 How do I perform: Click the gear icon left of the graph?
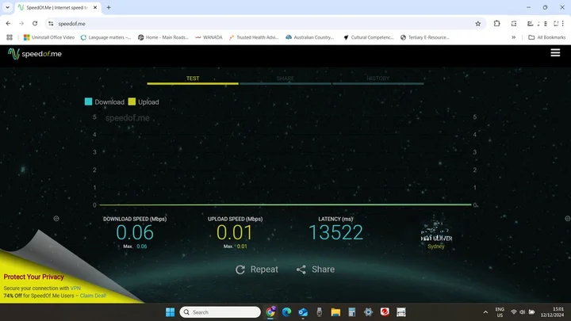click(x=56, y=218)
